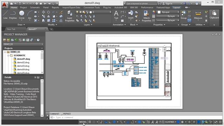Toggle the layer on/off lightbulb icon
Viewport: 224px width, 126px height.
(77, 12)
